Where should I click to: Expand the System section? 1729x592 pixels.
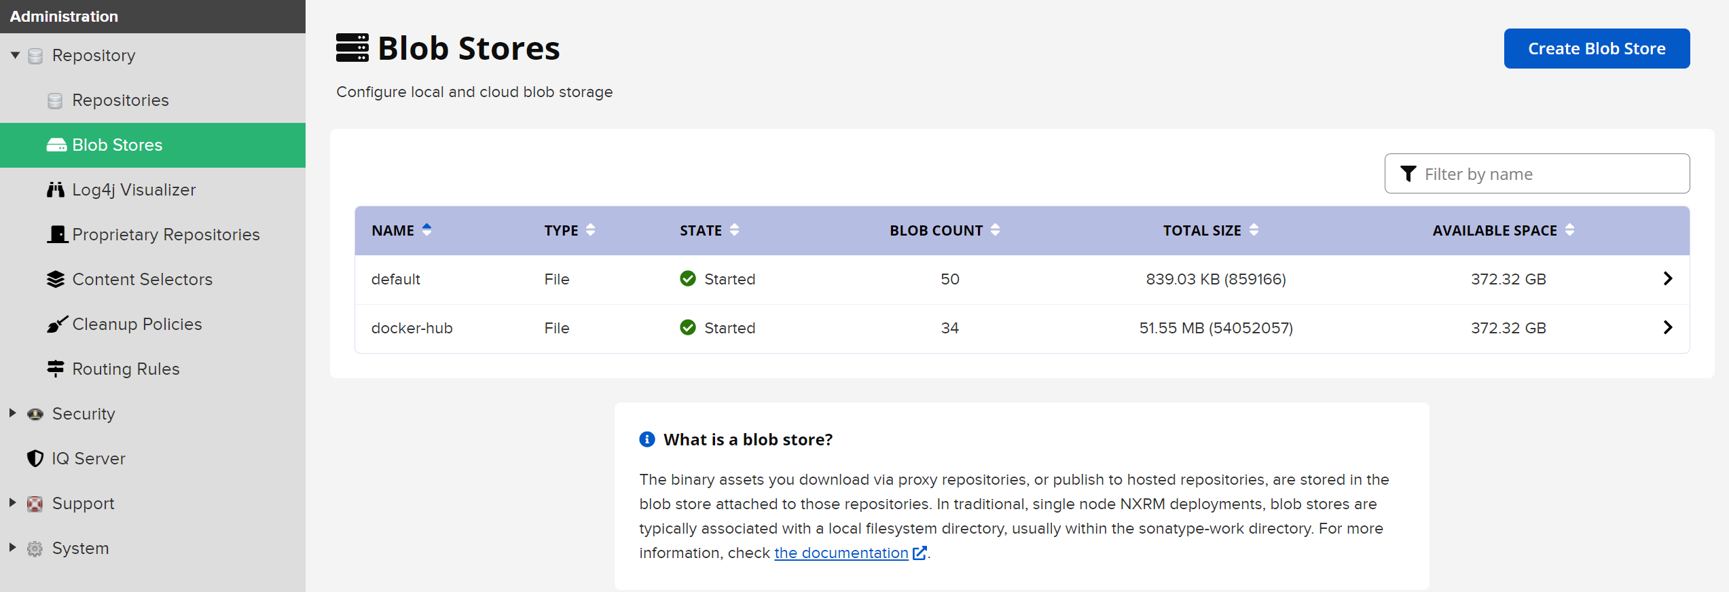12,548
